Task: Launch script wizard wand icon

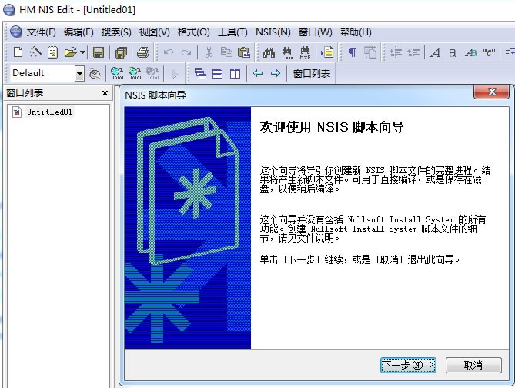Action: 35,52
